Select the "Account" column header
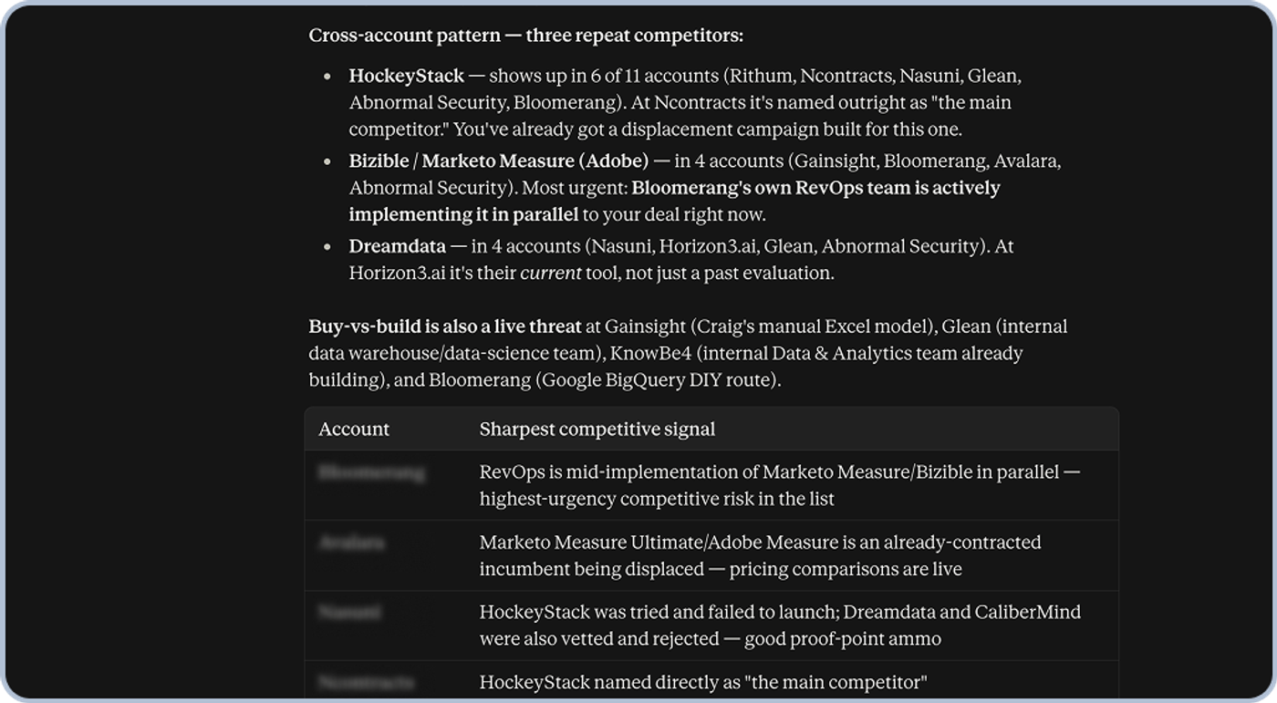Screen dimensions: 1277x703 point(354,429)
